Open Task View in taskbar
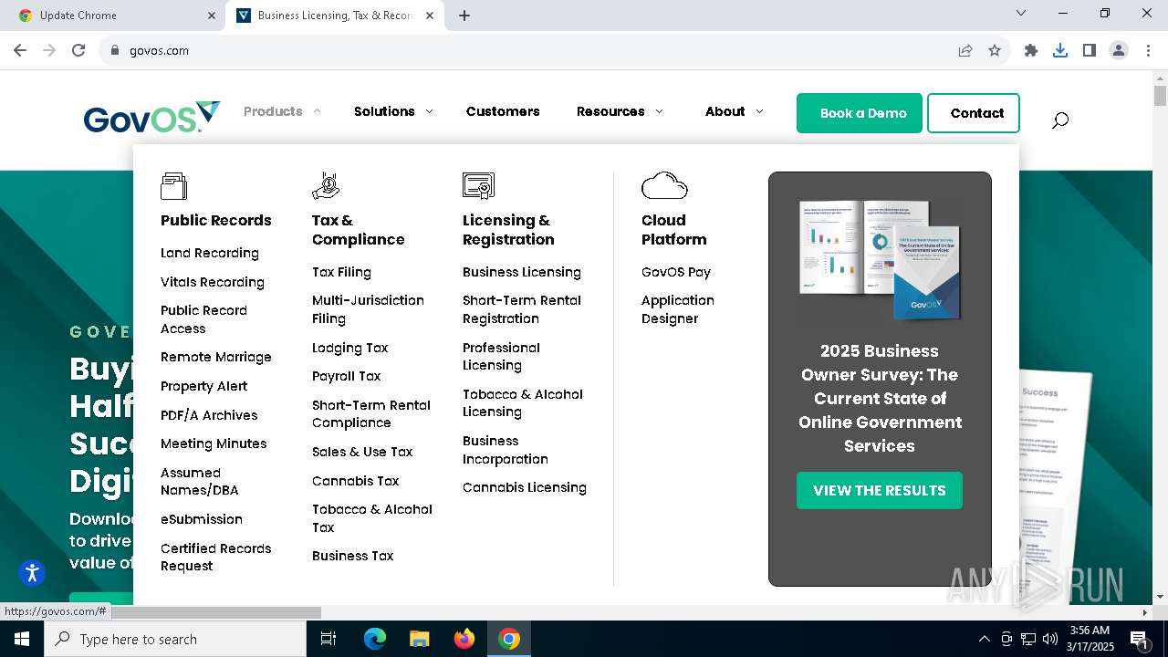Image resolution: width=1168 pixels, height=657 pixels. (x=328, y=639)
